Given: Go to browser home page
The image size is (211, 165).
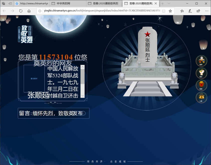Looking at the screenshot, I should tap(29, 11).
